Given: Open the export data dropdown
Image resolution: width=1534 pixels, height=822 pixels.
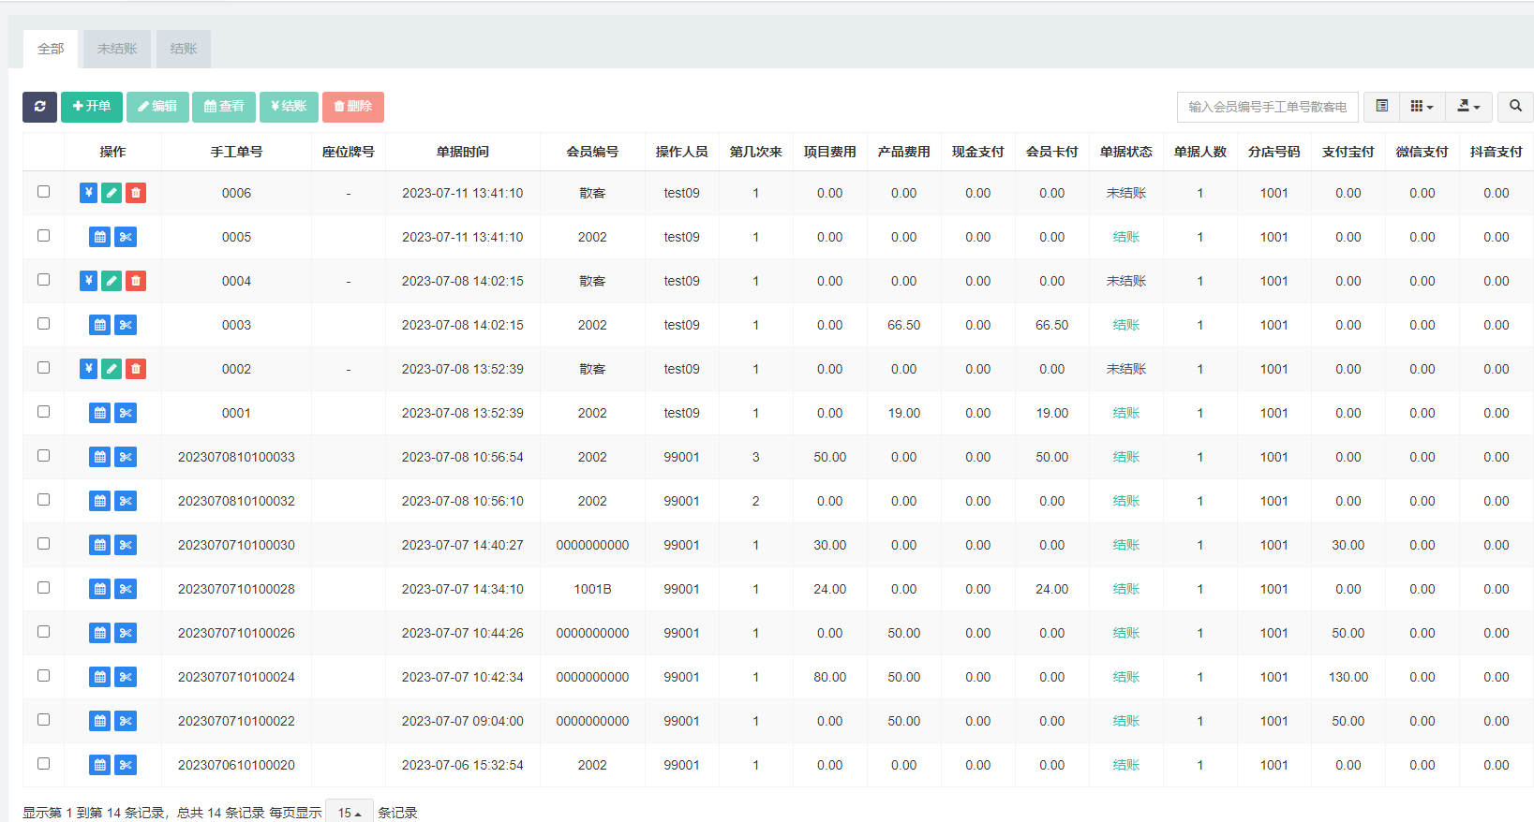Looking at the screenshot, I should 1468,107.
